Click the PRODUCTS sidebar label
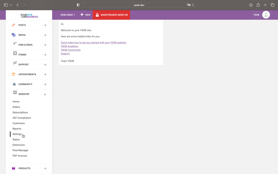The image size is (278, 174). point(24,168)
